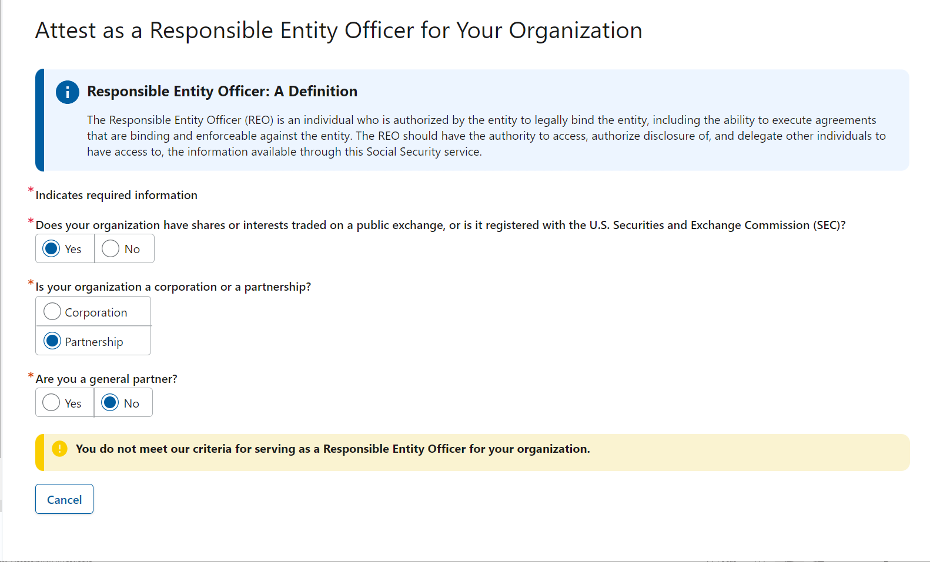Choose the Corporation option

[x=52, y=311]
